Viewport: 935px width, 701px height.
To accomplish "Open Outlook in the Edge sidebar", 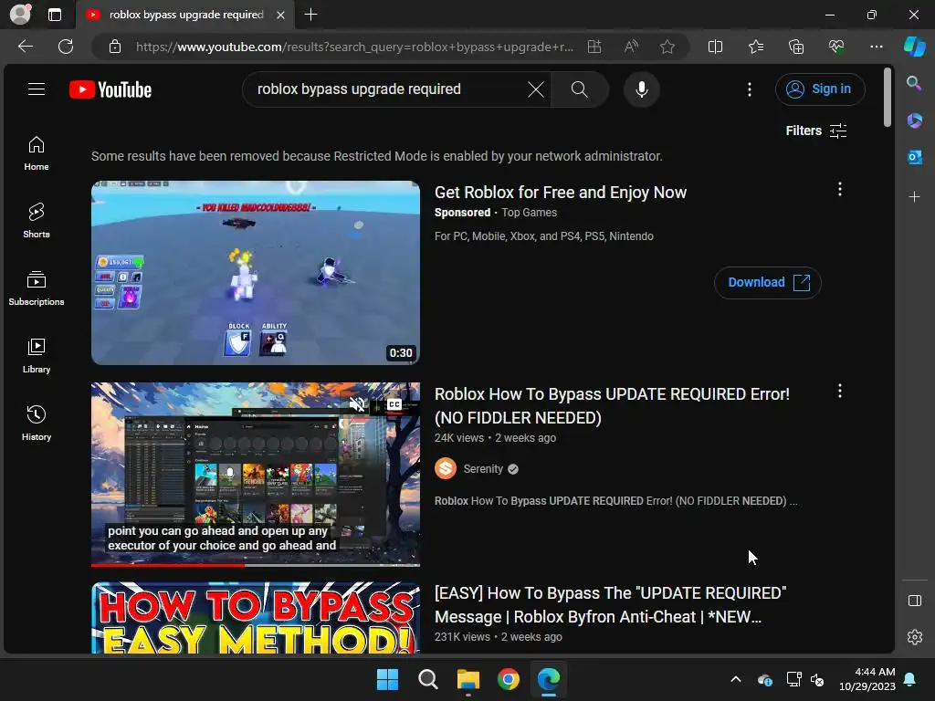I will pyautogui.click(x=914, y=157).
